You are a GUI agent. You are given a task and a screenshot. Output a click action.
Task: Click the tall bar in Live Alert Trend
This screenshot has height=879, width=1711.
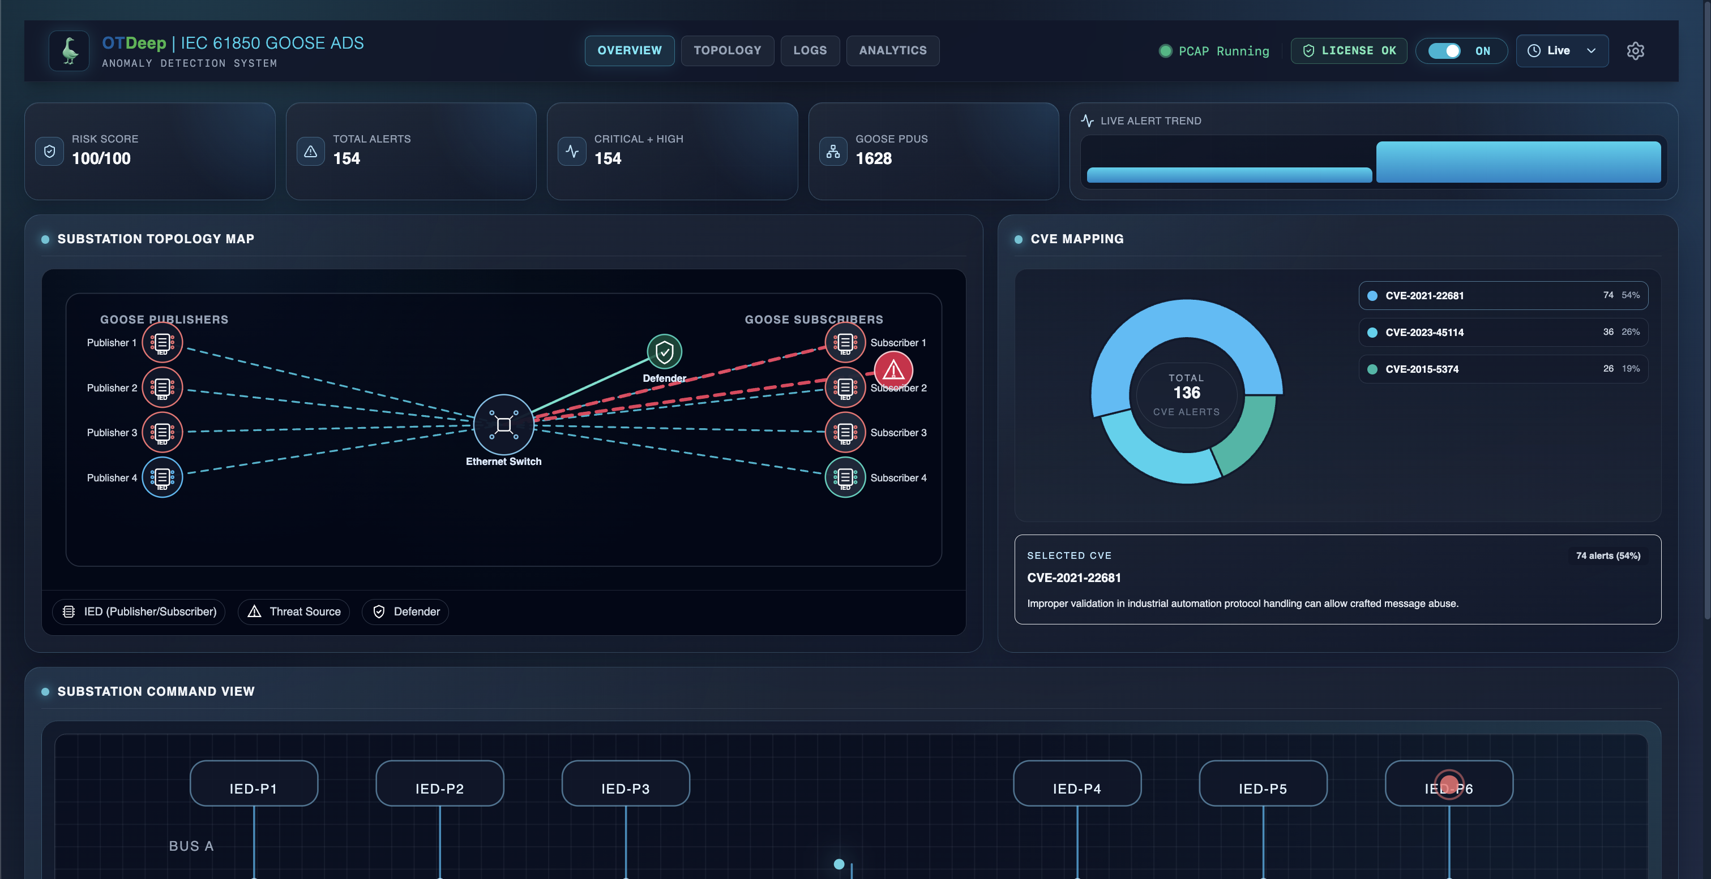(1518, 162)
